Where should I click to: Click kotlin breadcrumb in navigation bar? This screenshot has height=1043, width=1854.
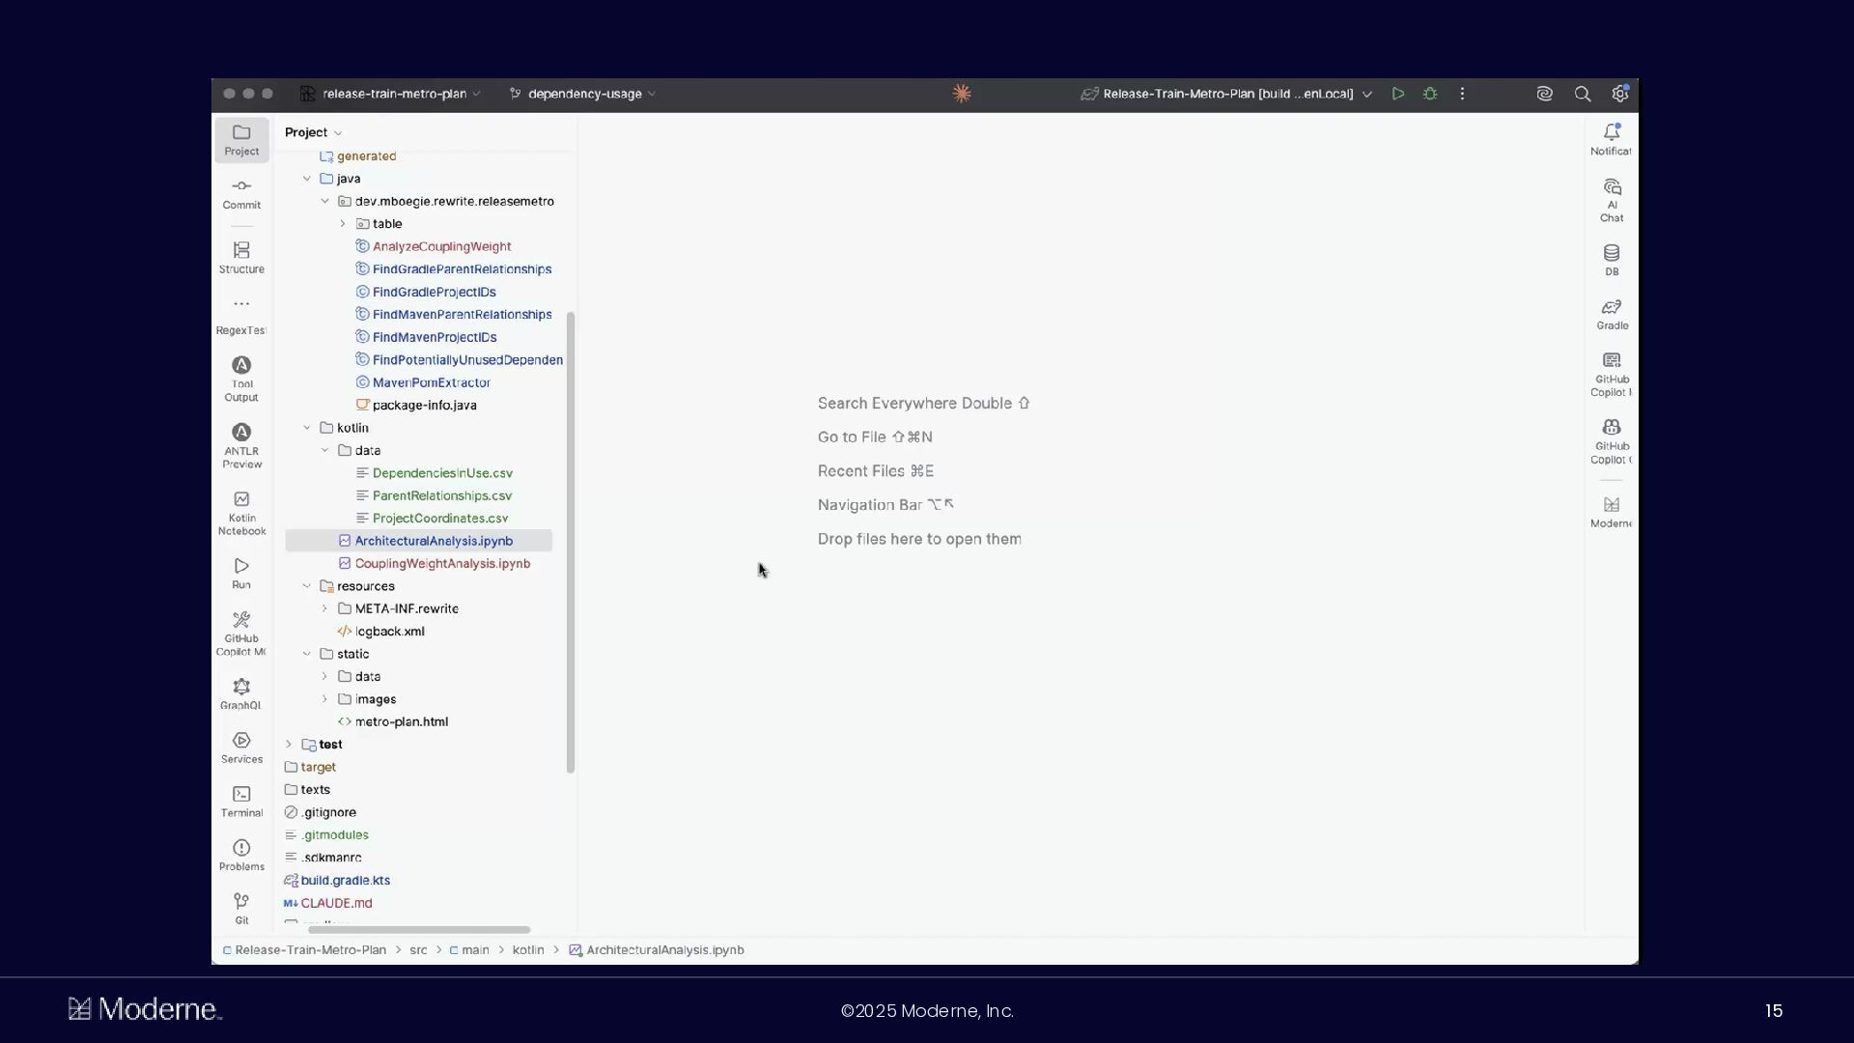[528, 950]
